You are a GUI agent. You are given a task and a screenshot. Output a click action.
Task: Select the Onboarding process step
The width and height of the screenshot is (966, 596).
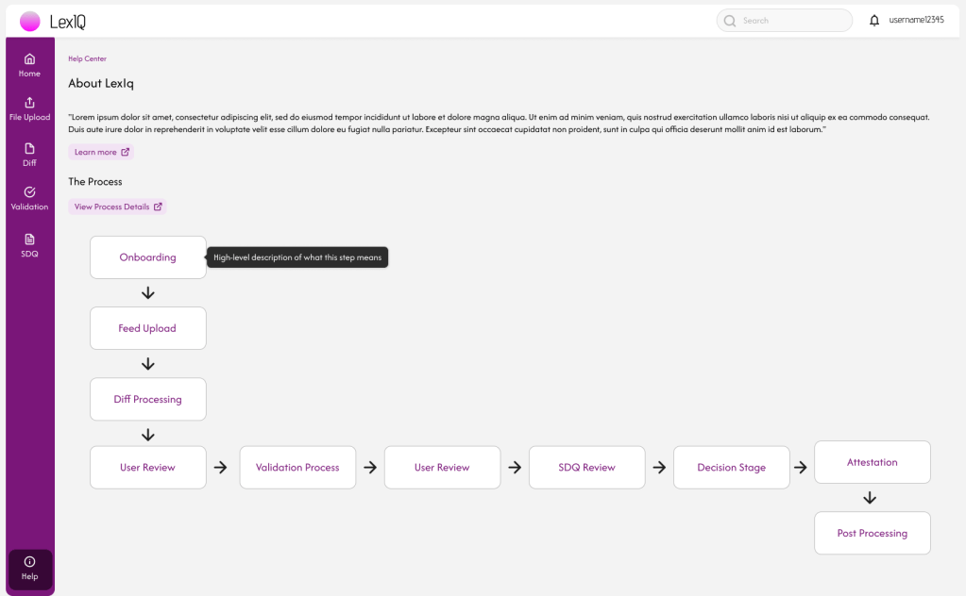(x=147, y=257)
